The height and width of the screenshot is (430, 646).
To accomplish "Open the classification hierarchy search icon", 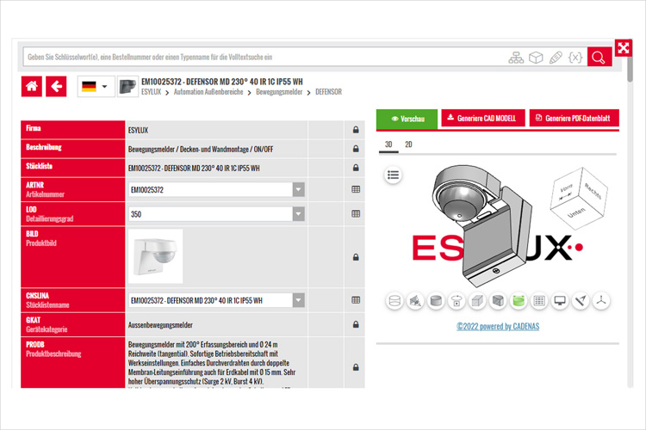I will click(515, 58).
